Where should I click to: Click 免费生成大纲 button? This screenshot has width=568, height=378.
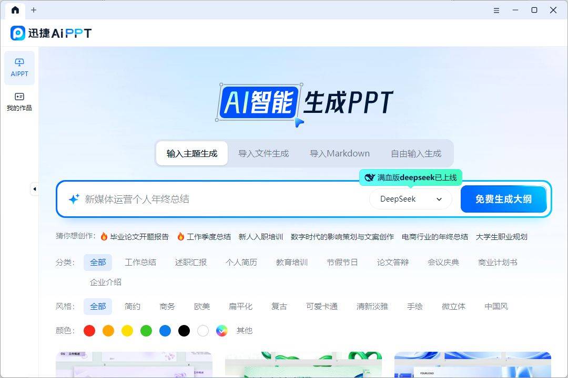[x=503, y=199]
